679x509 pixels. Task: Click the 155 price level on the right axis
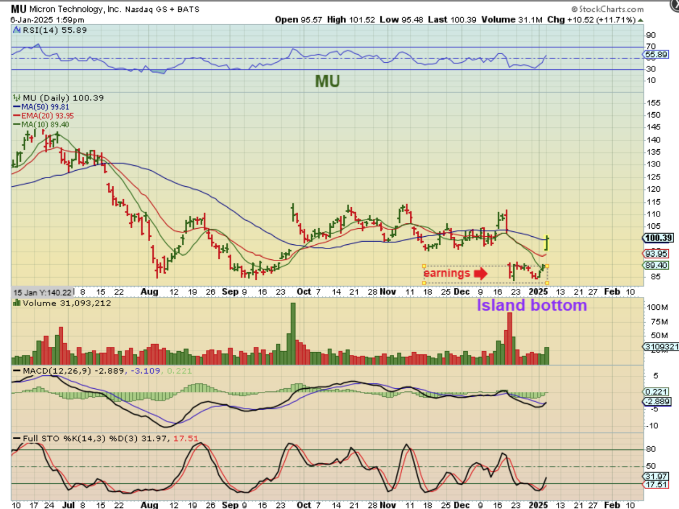(x=653, y=102)
